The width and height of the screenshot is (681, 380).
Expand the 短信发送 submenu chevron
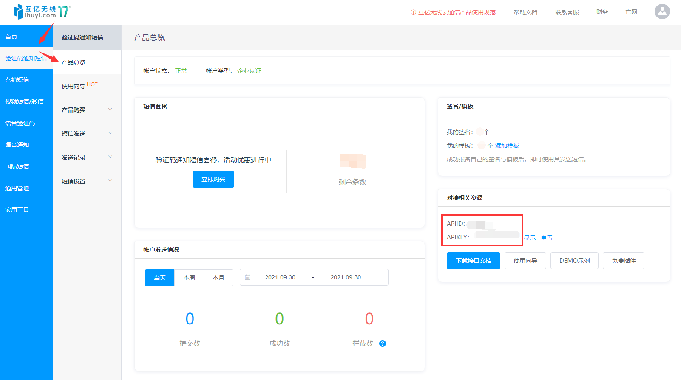tap(110, 133)
